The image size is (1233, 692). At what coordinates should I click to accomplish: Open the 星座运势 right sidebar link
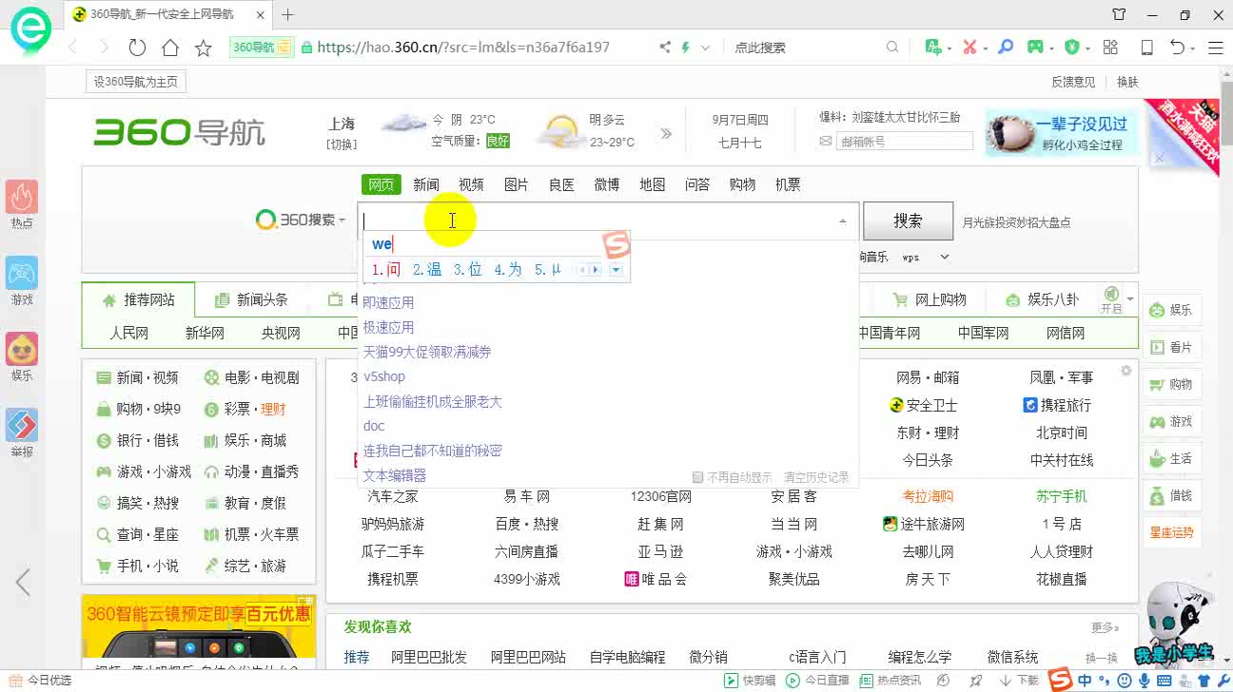1171,532
